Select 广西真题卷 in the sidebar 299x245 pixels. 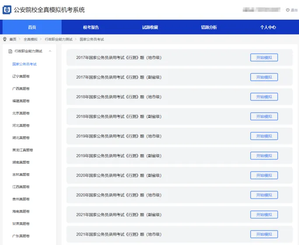point(21,89)
